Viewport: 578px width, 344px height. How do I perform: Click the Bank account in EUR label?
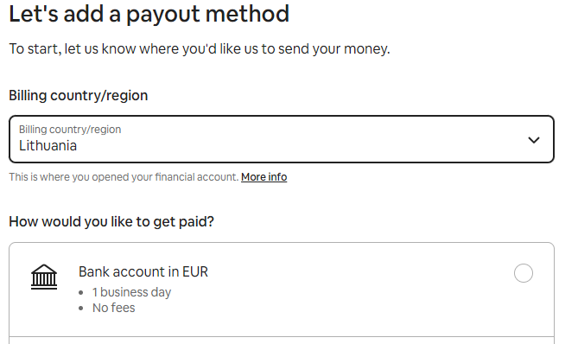pyautogui.click(x=143, y=271)
